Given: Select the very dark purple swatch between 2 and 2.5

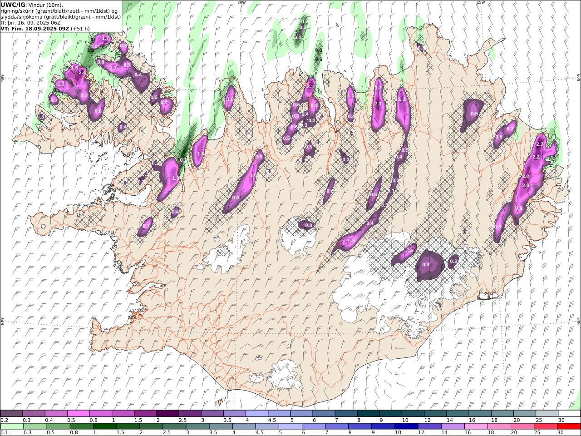Looking at the screenshot, I should pos(167,413).
